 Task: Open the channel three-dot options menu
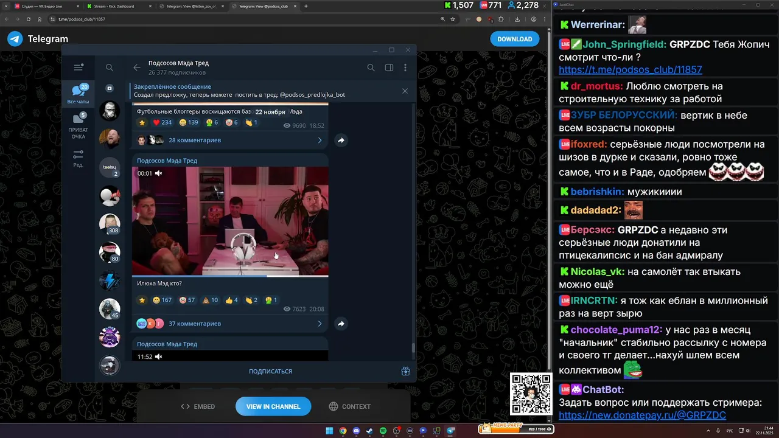tap(405, 68)
